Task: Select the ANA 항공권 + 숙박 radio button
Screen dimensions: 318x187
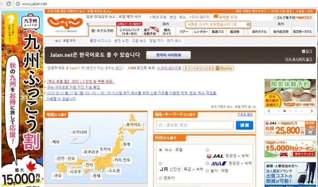Action: 207,163
